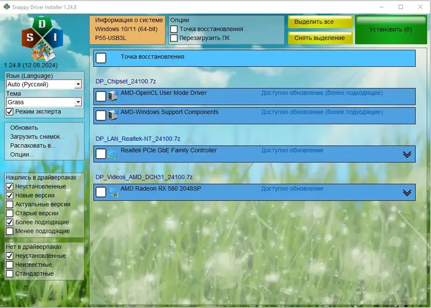Toggle Новые версии filter
Screen dimensions: 431x308
tap(10, 195)
